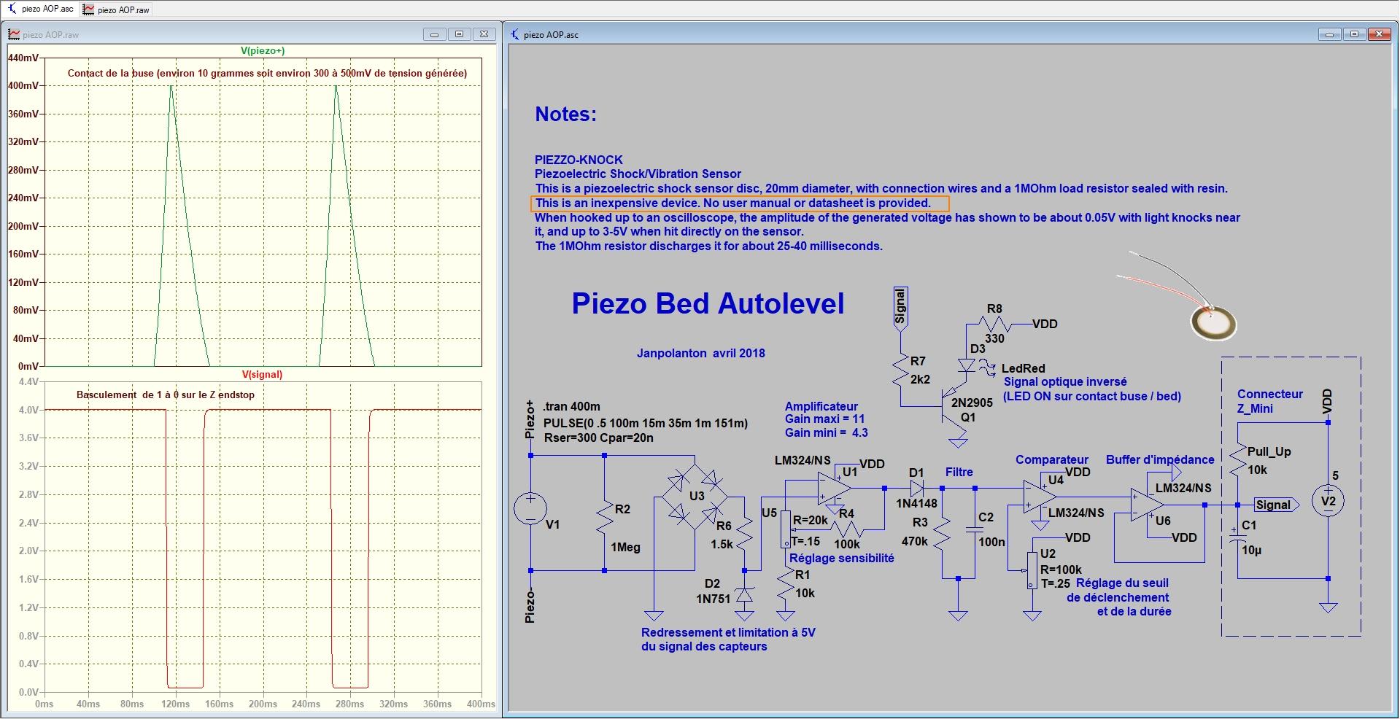This screenshot has height=719, width=1400.
Task: Click the Piezo- net label
Action: 530,607
